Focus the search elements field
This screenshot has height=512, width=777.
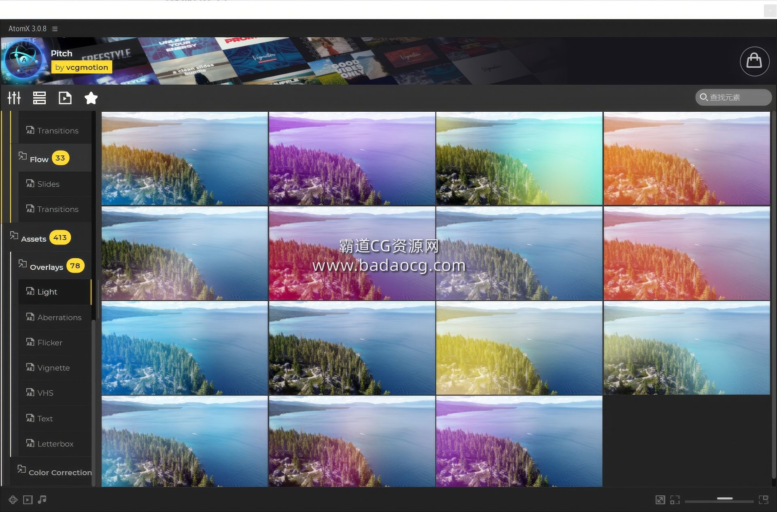733,98
